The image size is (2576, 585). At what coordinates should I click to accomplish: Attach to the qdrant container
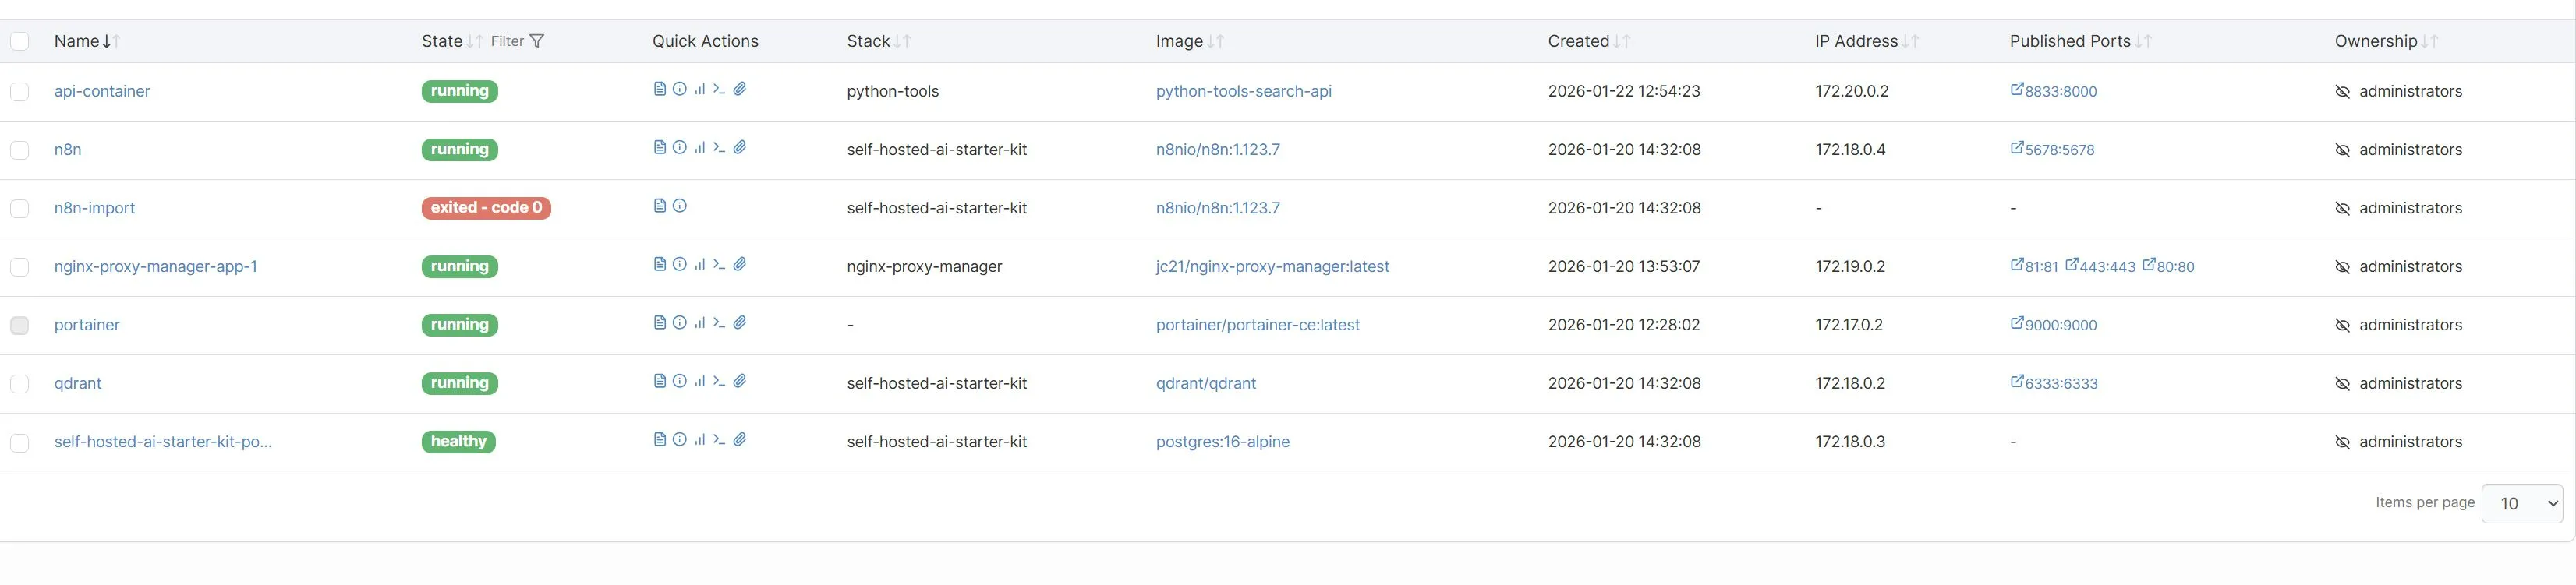point(740,382)
